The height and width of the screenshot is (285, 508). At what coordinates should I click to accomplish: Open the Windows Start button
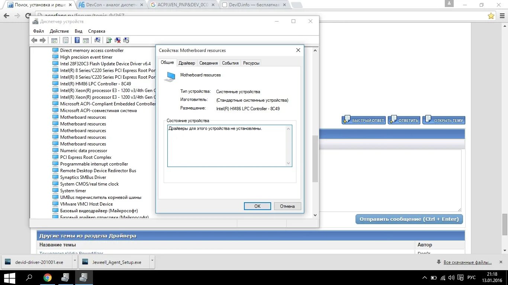click(x=9, y=278)
